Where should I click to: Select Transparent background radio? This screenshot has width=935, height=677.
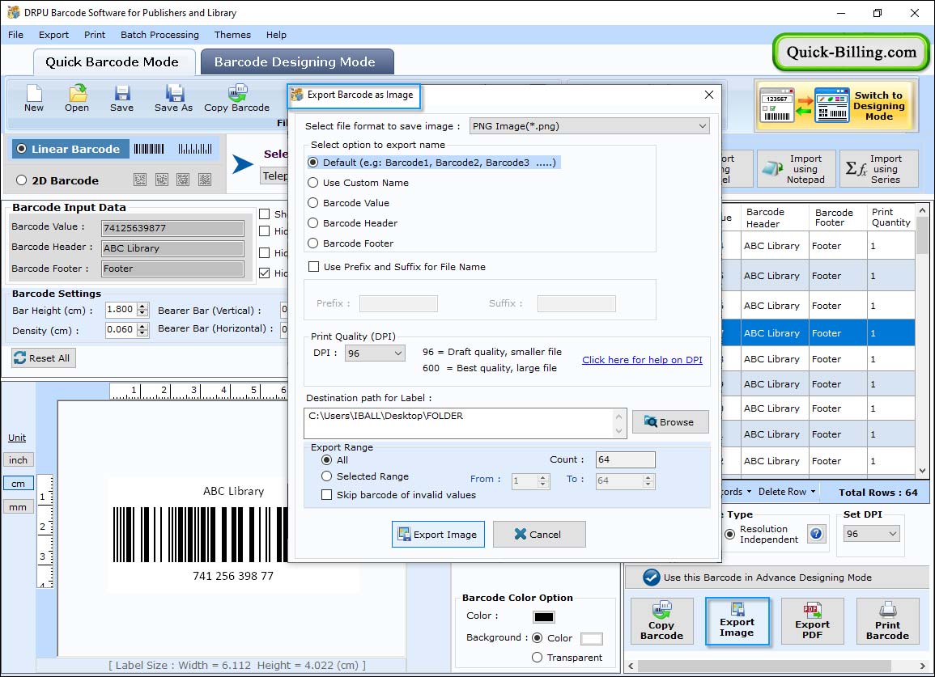point(537,658)
